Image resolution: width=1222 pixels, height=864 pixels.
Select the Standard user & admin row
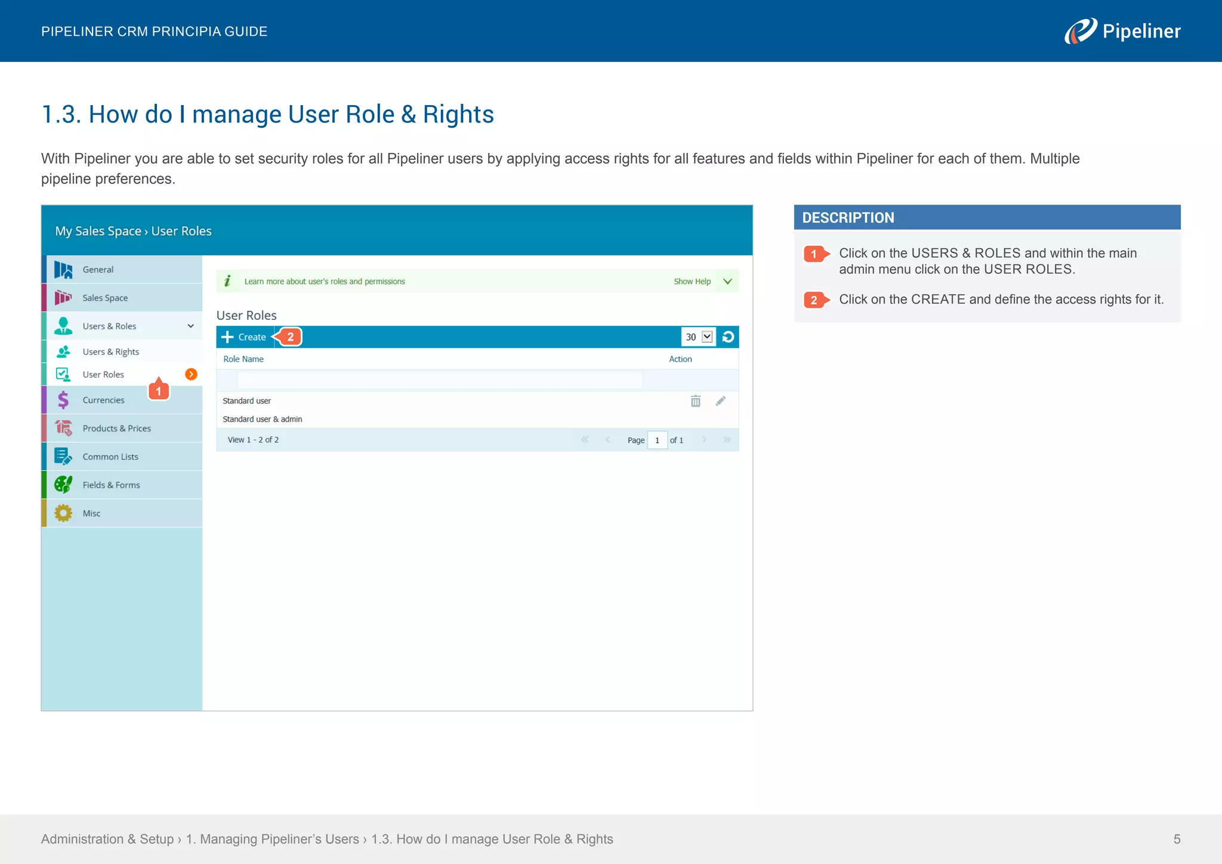(477, 419)
